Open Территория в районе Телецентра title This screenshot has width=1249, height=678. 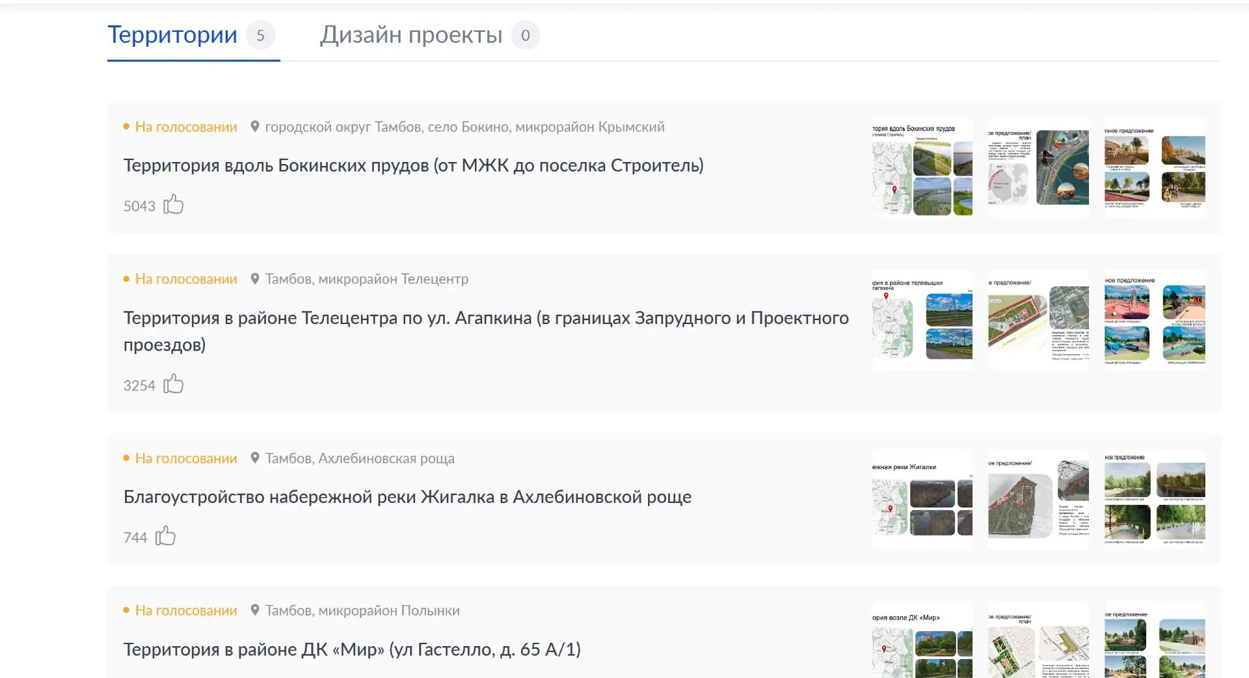point(485,318)
